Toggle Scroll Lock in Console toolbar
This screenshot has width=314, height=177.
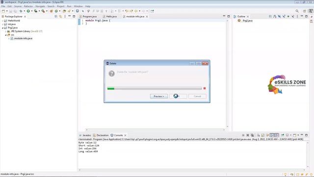pos(263,135)
